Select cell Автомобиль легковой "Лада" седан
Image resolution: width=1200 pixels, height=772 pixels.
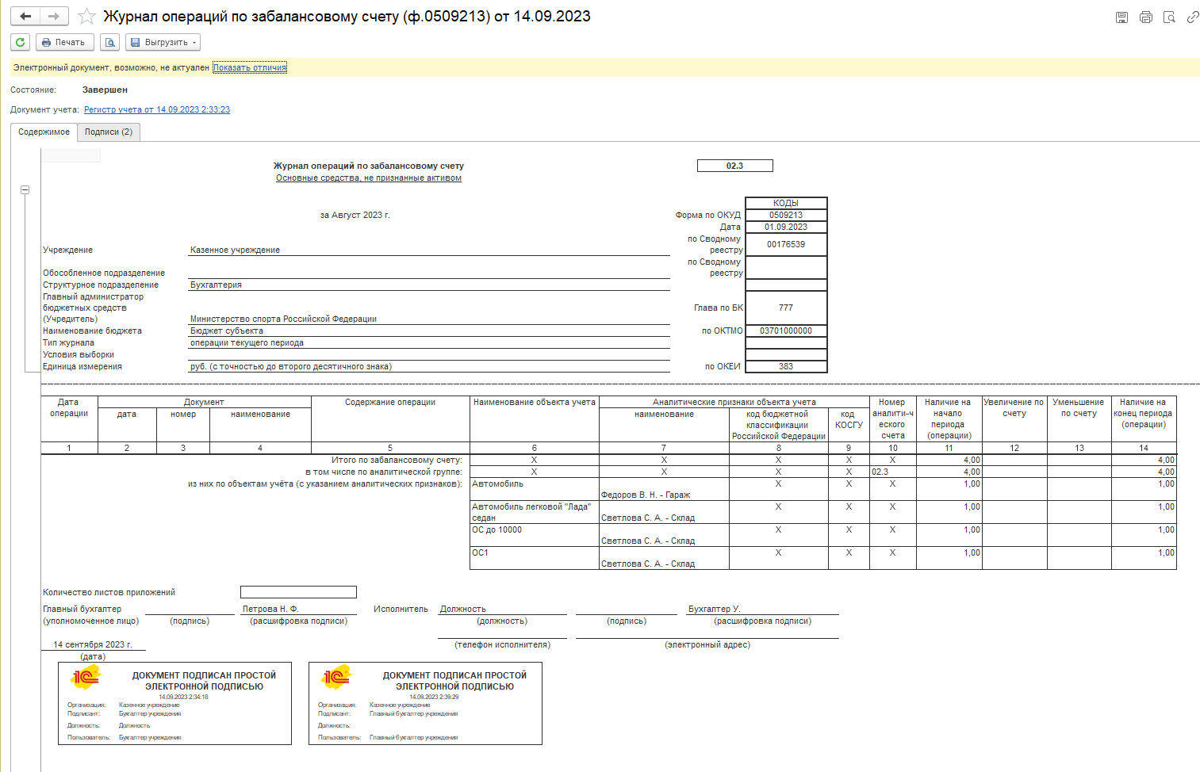[x=535, y=512]
